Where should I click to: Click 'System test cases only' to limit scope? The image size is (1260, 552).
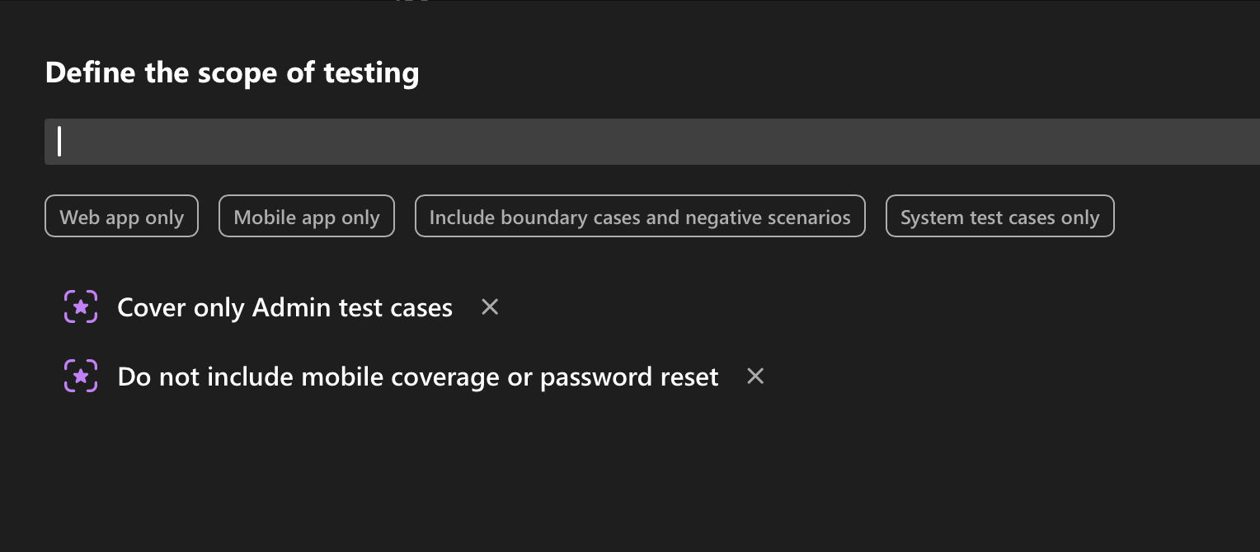[999, 217]
